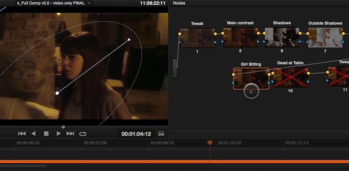Play the clip forward
This screenshot has height=171, width=349.
pos(59,134)
